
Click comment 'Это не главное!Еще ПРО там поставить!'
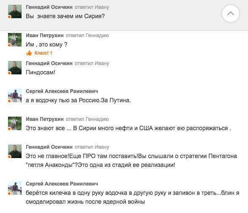click(131, 161)
